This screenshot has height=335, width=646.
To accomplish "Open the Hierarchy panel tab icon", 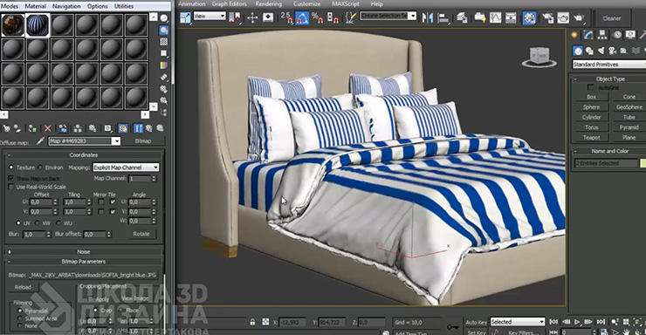I will pyautogui.click(x=602, y=35).
